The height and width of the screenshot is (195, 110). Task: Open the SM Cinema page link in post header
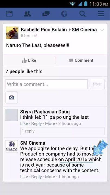[84, 30]
